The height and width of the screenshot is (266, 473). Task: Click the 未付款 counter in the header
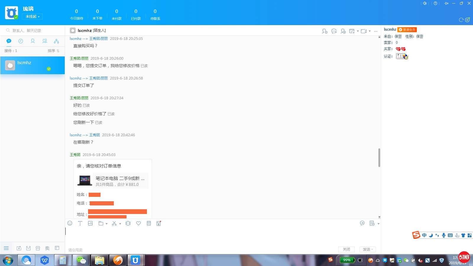117,14
